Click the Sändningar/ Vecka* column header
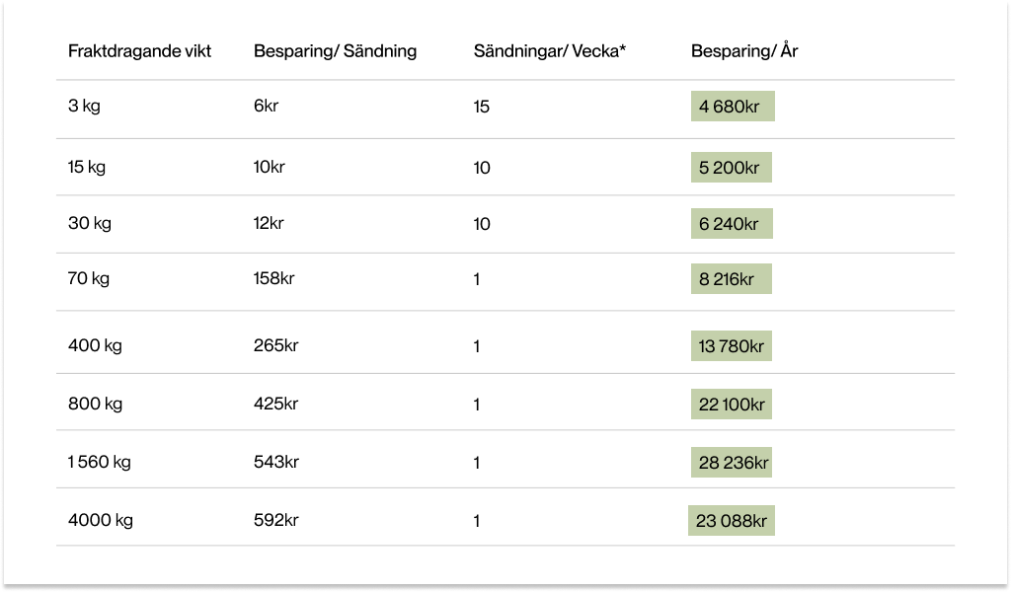Image resolution: width=1011 pixels, height=592 pixels. pyautogui.click(x=549, y=51)
